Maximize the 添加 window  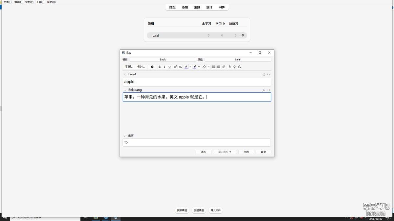(260, 53)
